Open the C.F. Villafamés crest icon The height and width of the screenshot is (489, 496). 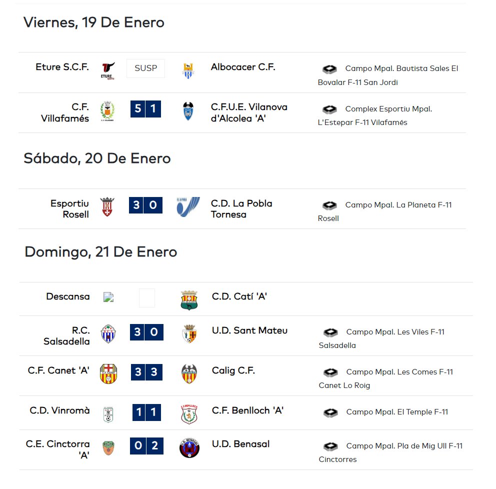(107, 111)
